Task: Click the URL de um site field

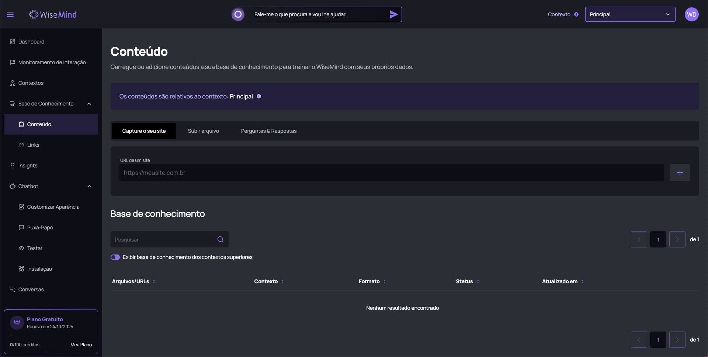Action: (391, 173)
